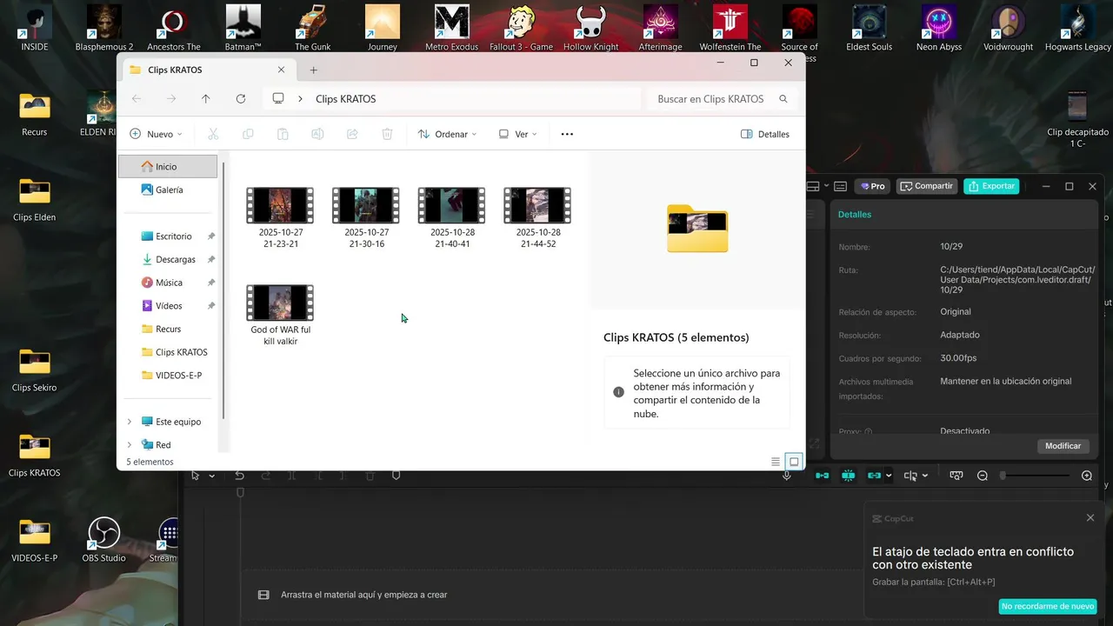Dismiss the CapCut shortcut conflict notification
Image resolution: width=1113 pixels, height=626 pixels.
(x=1090, y=518)
